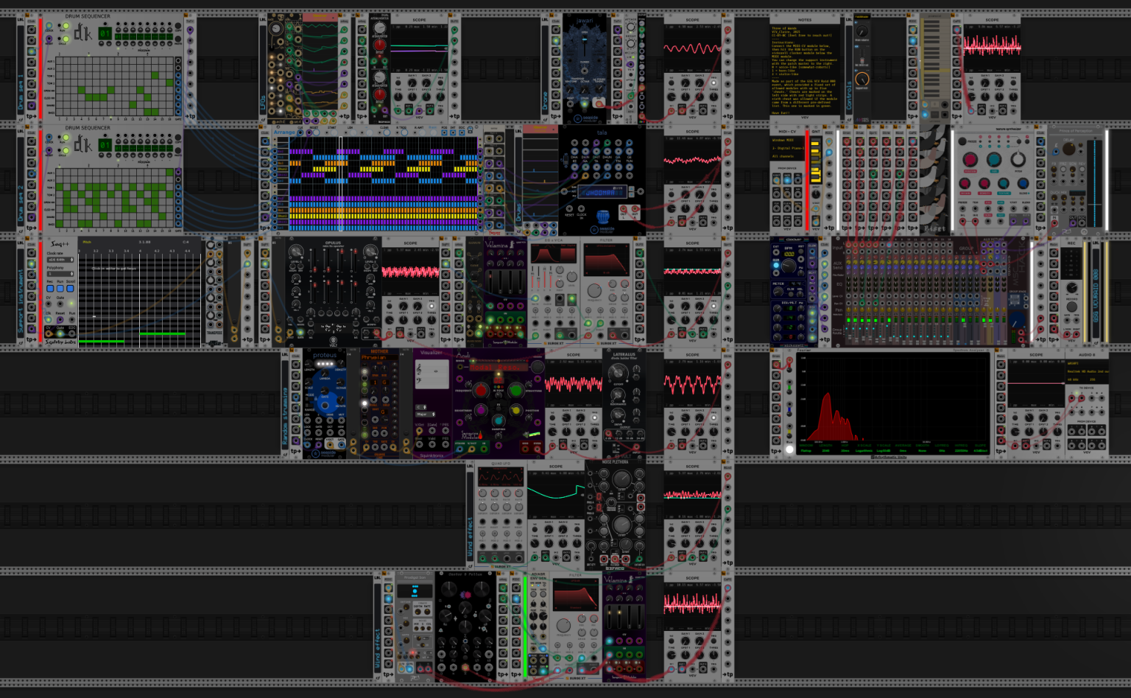Viewport: 1131px width, 698px height.
Task: Toggle the Cycle button on Drum seq 2
Action: [65, 149]
